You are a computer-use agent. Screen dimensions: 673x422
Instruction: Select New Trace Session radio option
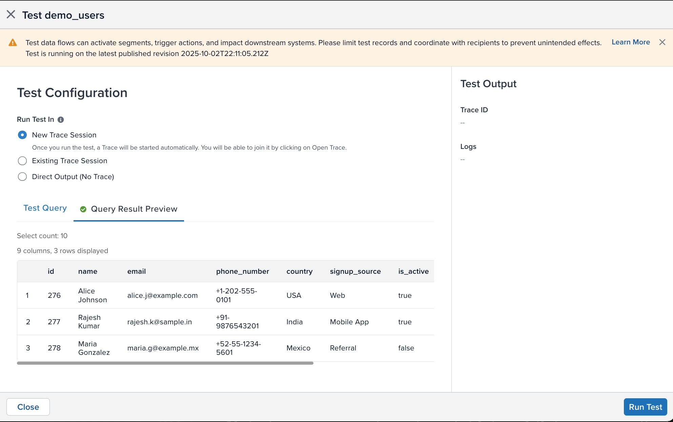(22, 135)
